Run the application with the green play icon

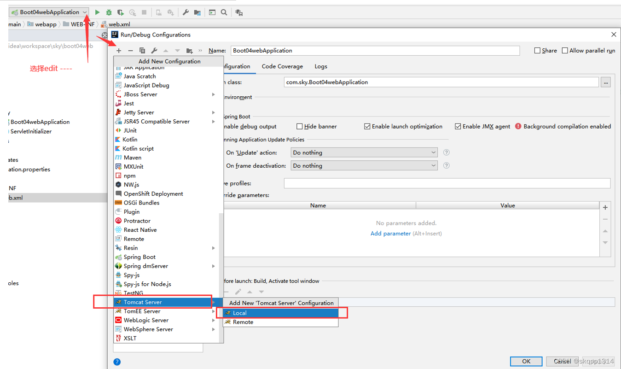point(97,12)
